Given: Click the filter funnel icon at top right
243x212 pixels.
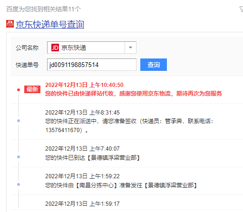Looking at the screenshot, I should pyautogui.click(x=241, y=9).
